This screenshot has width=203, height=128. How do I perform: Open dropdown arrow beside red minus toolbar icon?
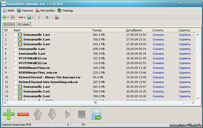pos(24,18)
